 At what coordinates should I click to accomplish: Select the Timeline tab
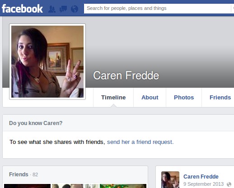(113, 98)
